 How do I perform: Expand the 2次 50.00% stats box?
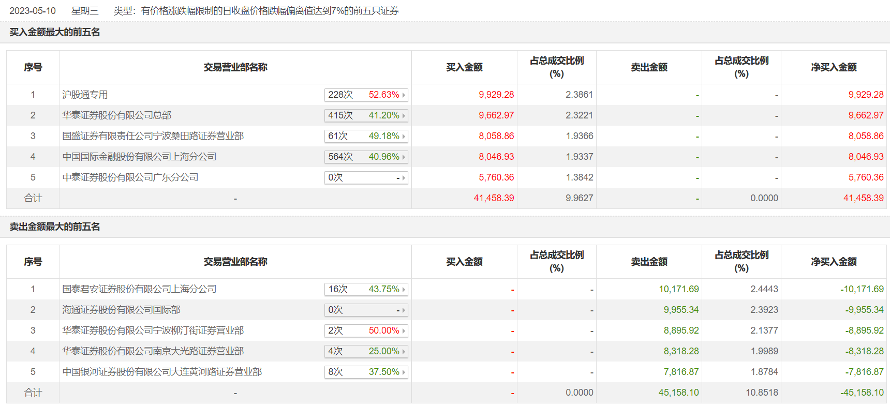[x=366, y=330]
